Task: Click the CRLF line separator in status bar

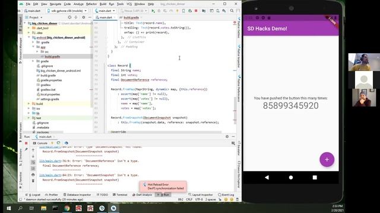Action: click(189, 199)
